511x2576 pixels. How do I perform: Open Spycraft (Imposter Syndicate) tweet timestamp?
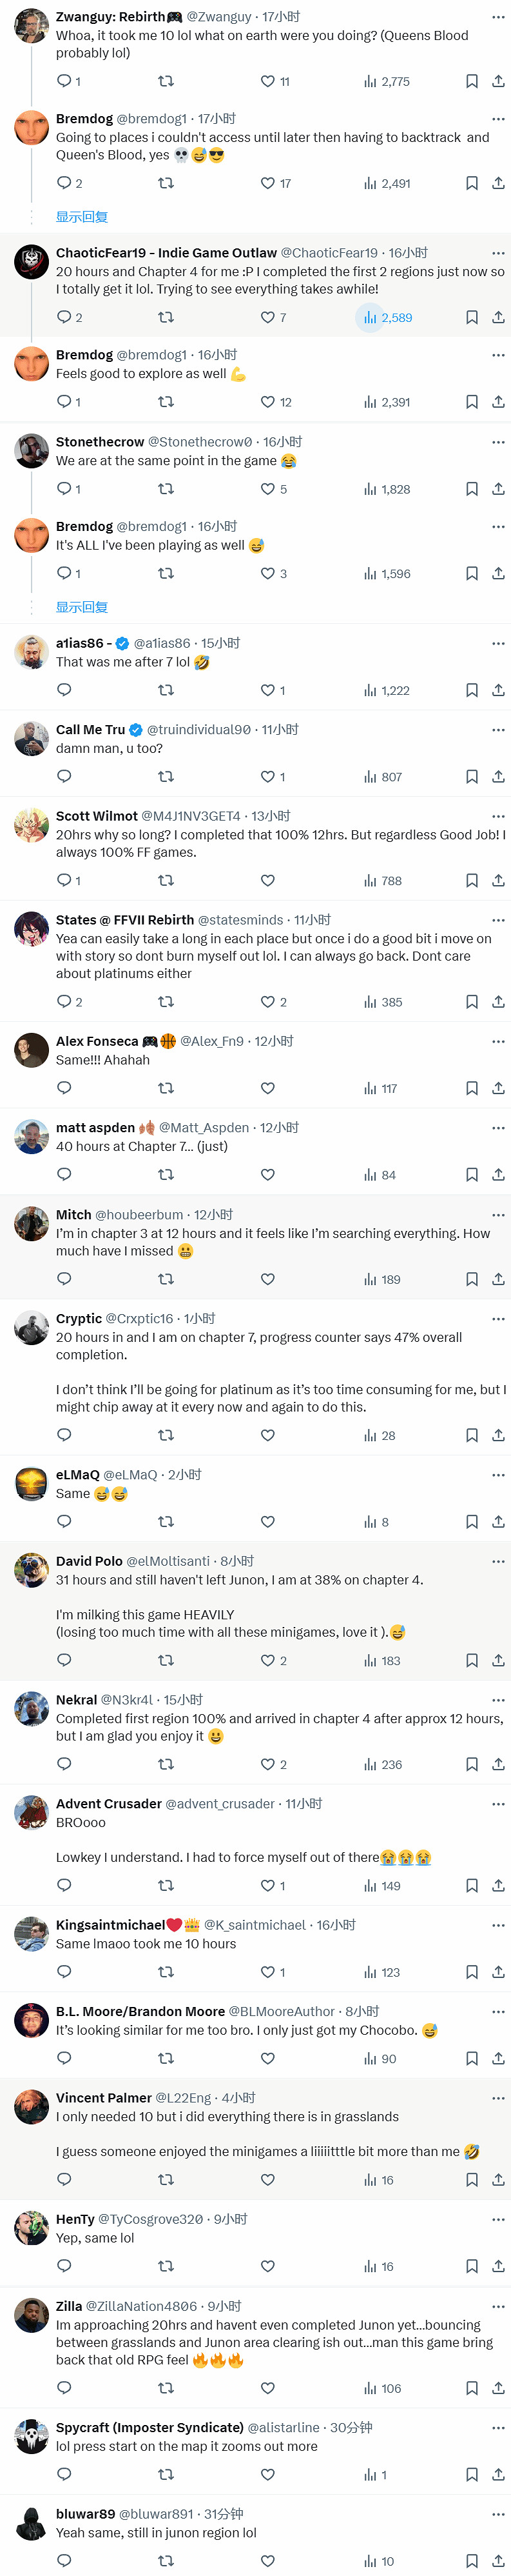[x=351, y=2427]
